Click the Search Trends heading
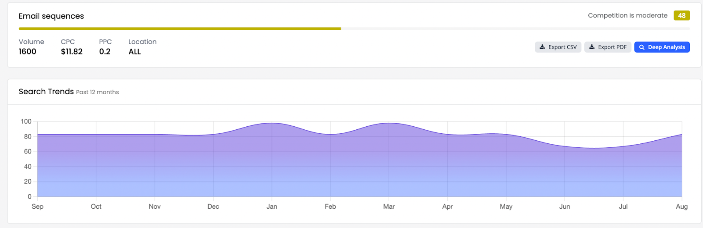This screenshot has height=228, width=703. tap(46, 92)
